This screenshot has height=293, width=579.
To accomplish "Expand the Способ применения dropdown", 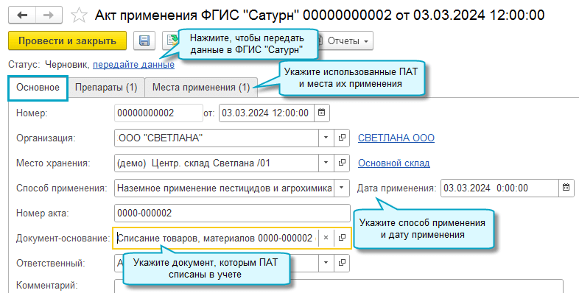I will (342, 188).
